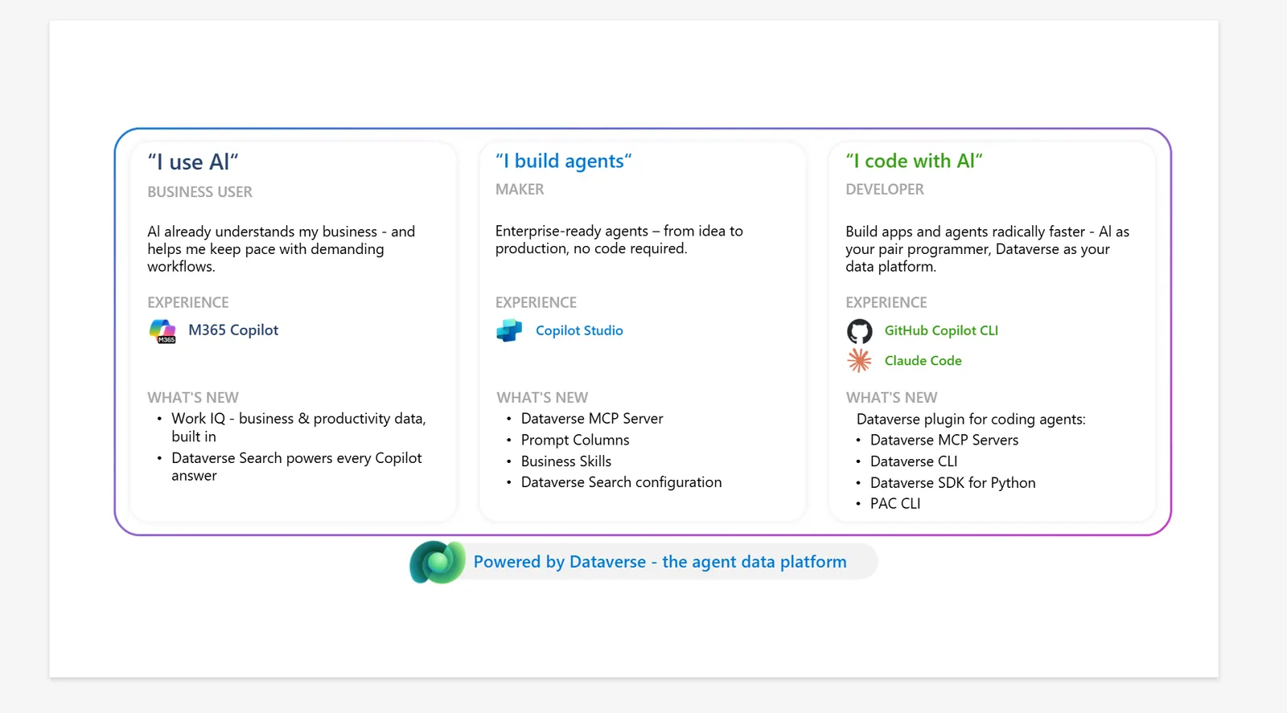
Task: Select the "I build agents" heading
Action: pos(564,162)
